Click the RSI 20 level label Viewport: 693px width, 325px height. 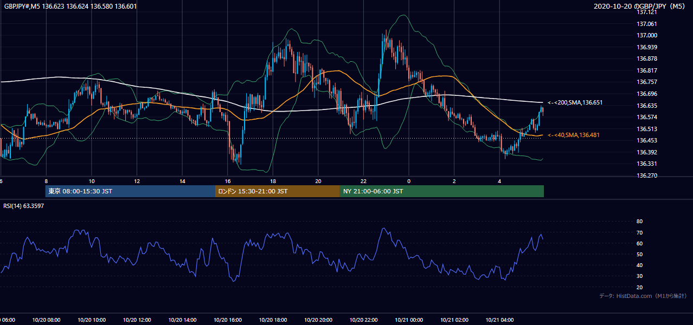pyautogui.click(x=639, y=287)
